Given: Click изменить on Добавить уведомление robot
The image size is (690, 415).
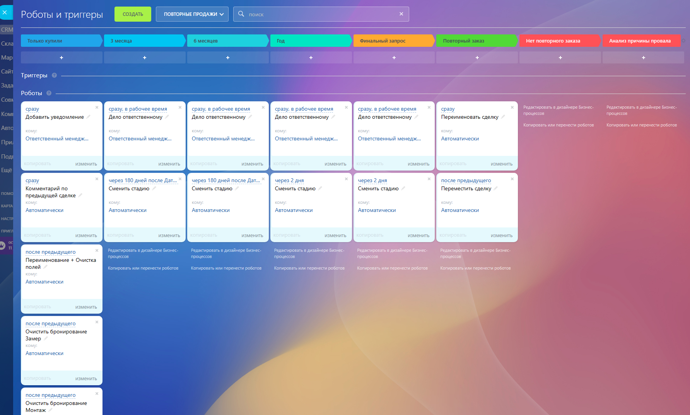Looking at the screenshot, I should 86,164.
